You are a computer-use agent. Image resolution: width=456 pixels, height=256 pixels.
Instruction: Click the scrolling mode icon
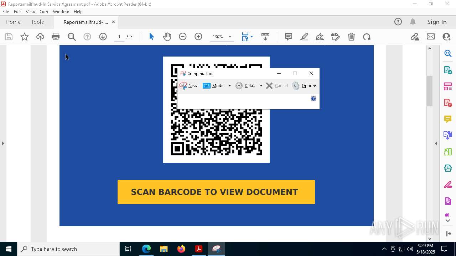pos(265,37)
